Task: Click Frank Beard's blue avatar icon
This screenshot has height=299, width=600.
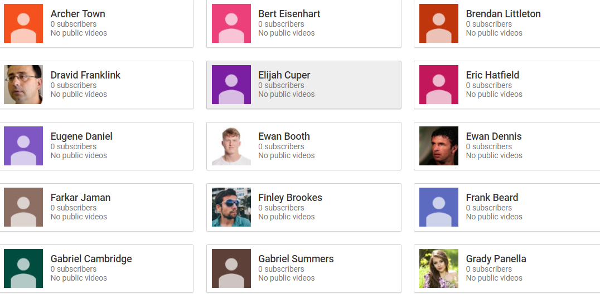Action: point(439,207)
